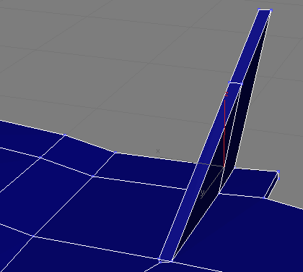Click the red Z axis label
The image size is (303, 272).
coord(226,94)
